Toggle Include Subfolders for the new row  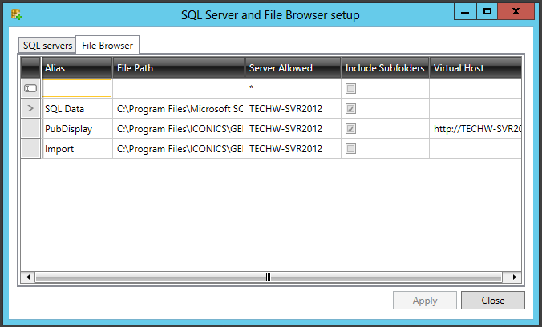click(350, 88)
